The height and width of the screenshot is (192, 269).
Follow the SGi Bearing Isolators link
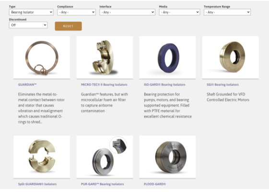[222, 84]
